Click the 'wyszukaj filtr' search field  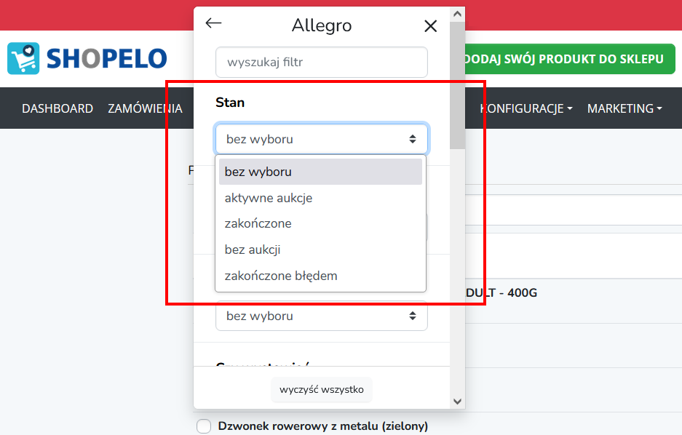tap(322, 62)
